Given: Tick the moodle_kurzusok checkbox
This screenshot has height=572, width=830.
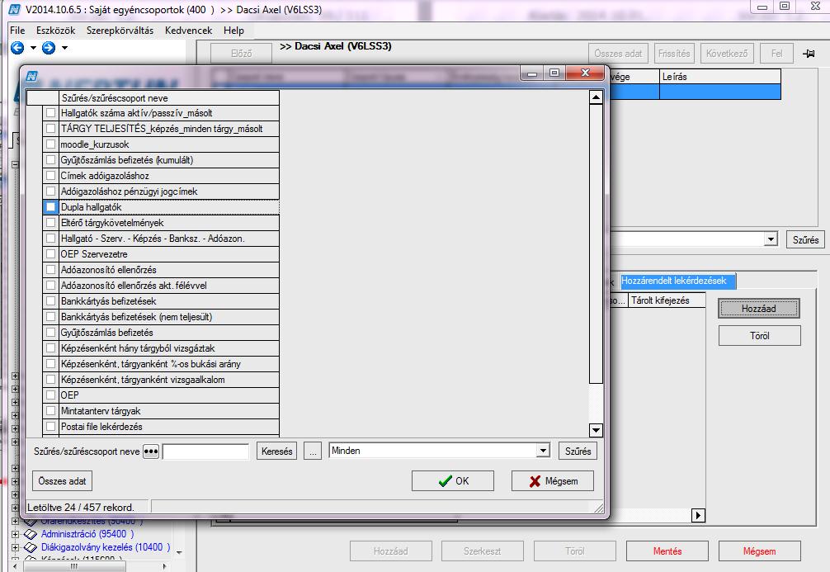Looking at the screenshot, I should pyautogui.click(x=51, y=144).
